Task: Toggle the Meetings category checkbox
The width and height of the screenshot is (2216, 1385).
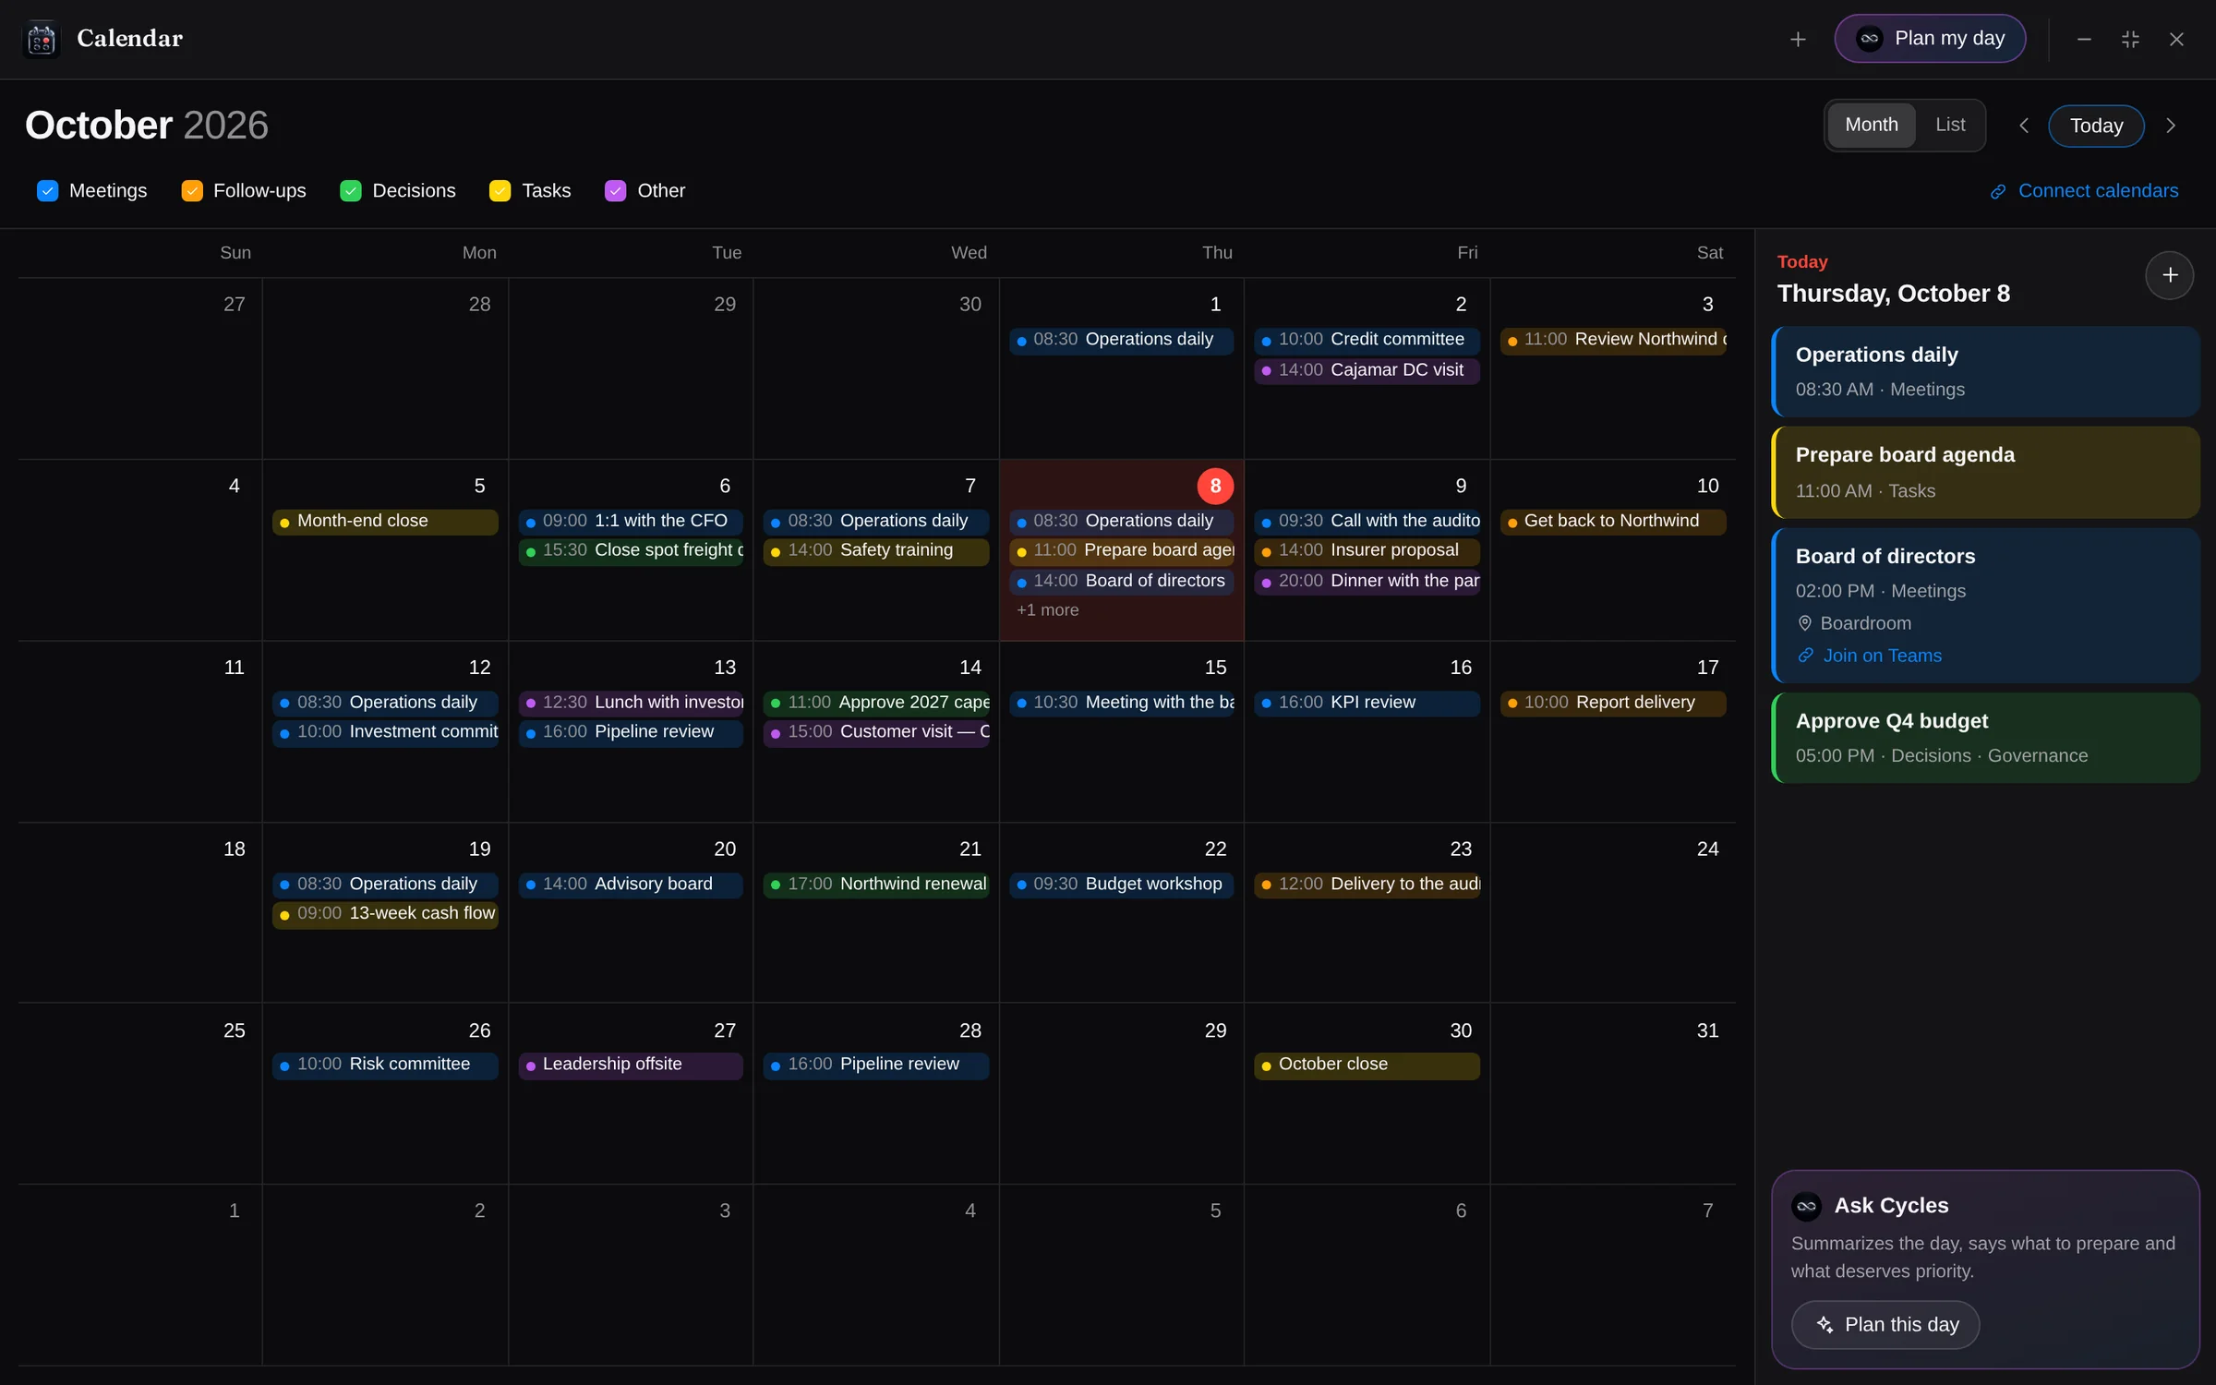Action: tap(48, 191)
